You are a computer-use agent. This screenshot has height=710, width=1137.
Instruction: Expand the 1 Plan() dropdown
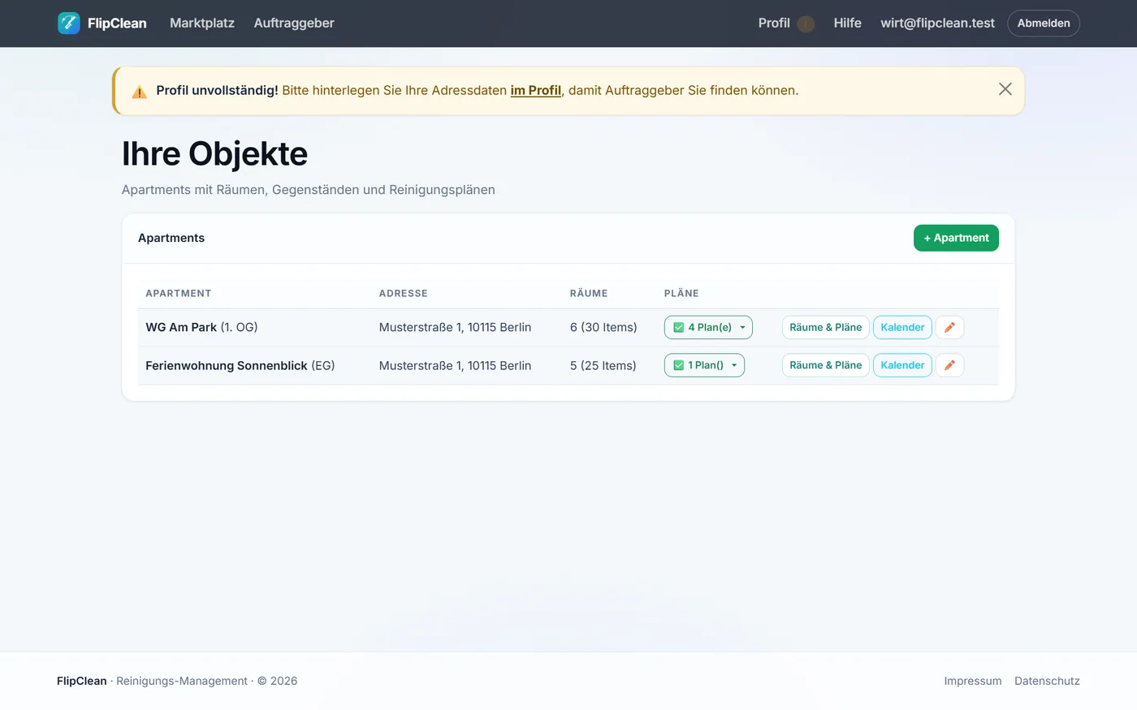(x=704, y=365)
